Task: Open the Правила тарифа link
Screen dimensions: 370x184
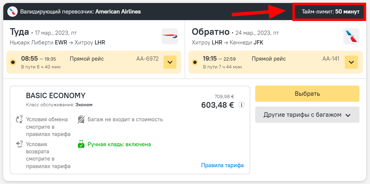Action: click(x=222, y=165)
